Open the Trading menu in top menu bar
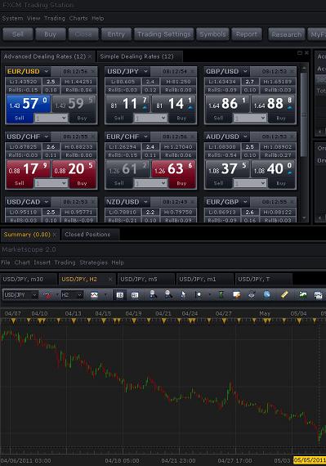This screenshot has height=466, width=326. 54,18
